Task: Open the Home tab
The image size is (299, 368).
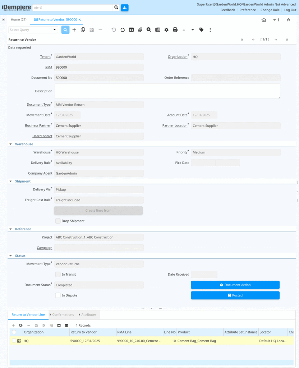Action: [18, 20]
